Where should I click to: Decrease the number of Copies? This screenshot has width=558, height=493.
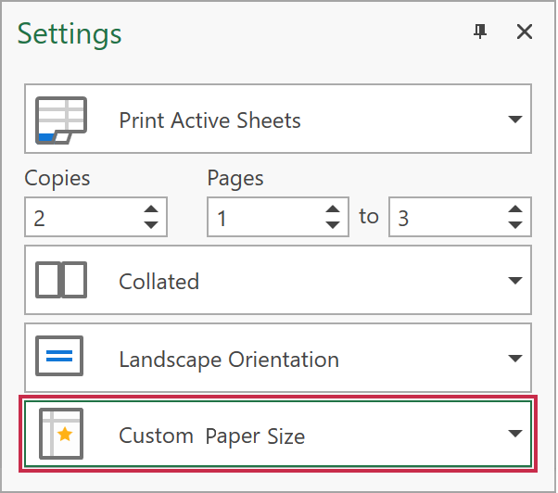tap(151, 224)
